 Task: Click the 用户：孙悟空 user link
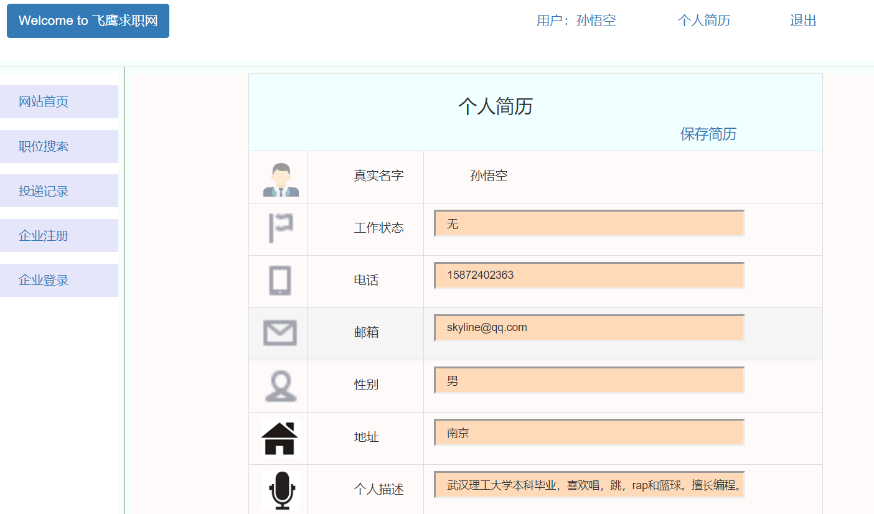[x=576, y=21]
